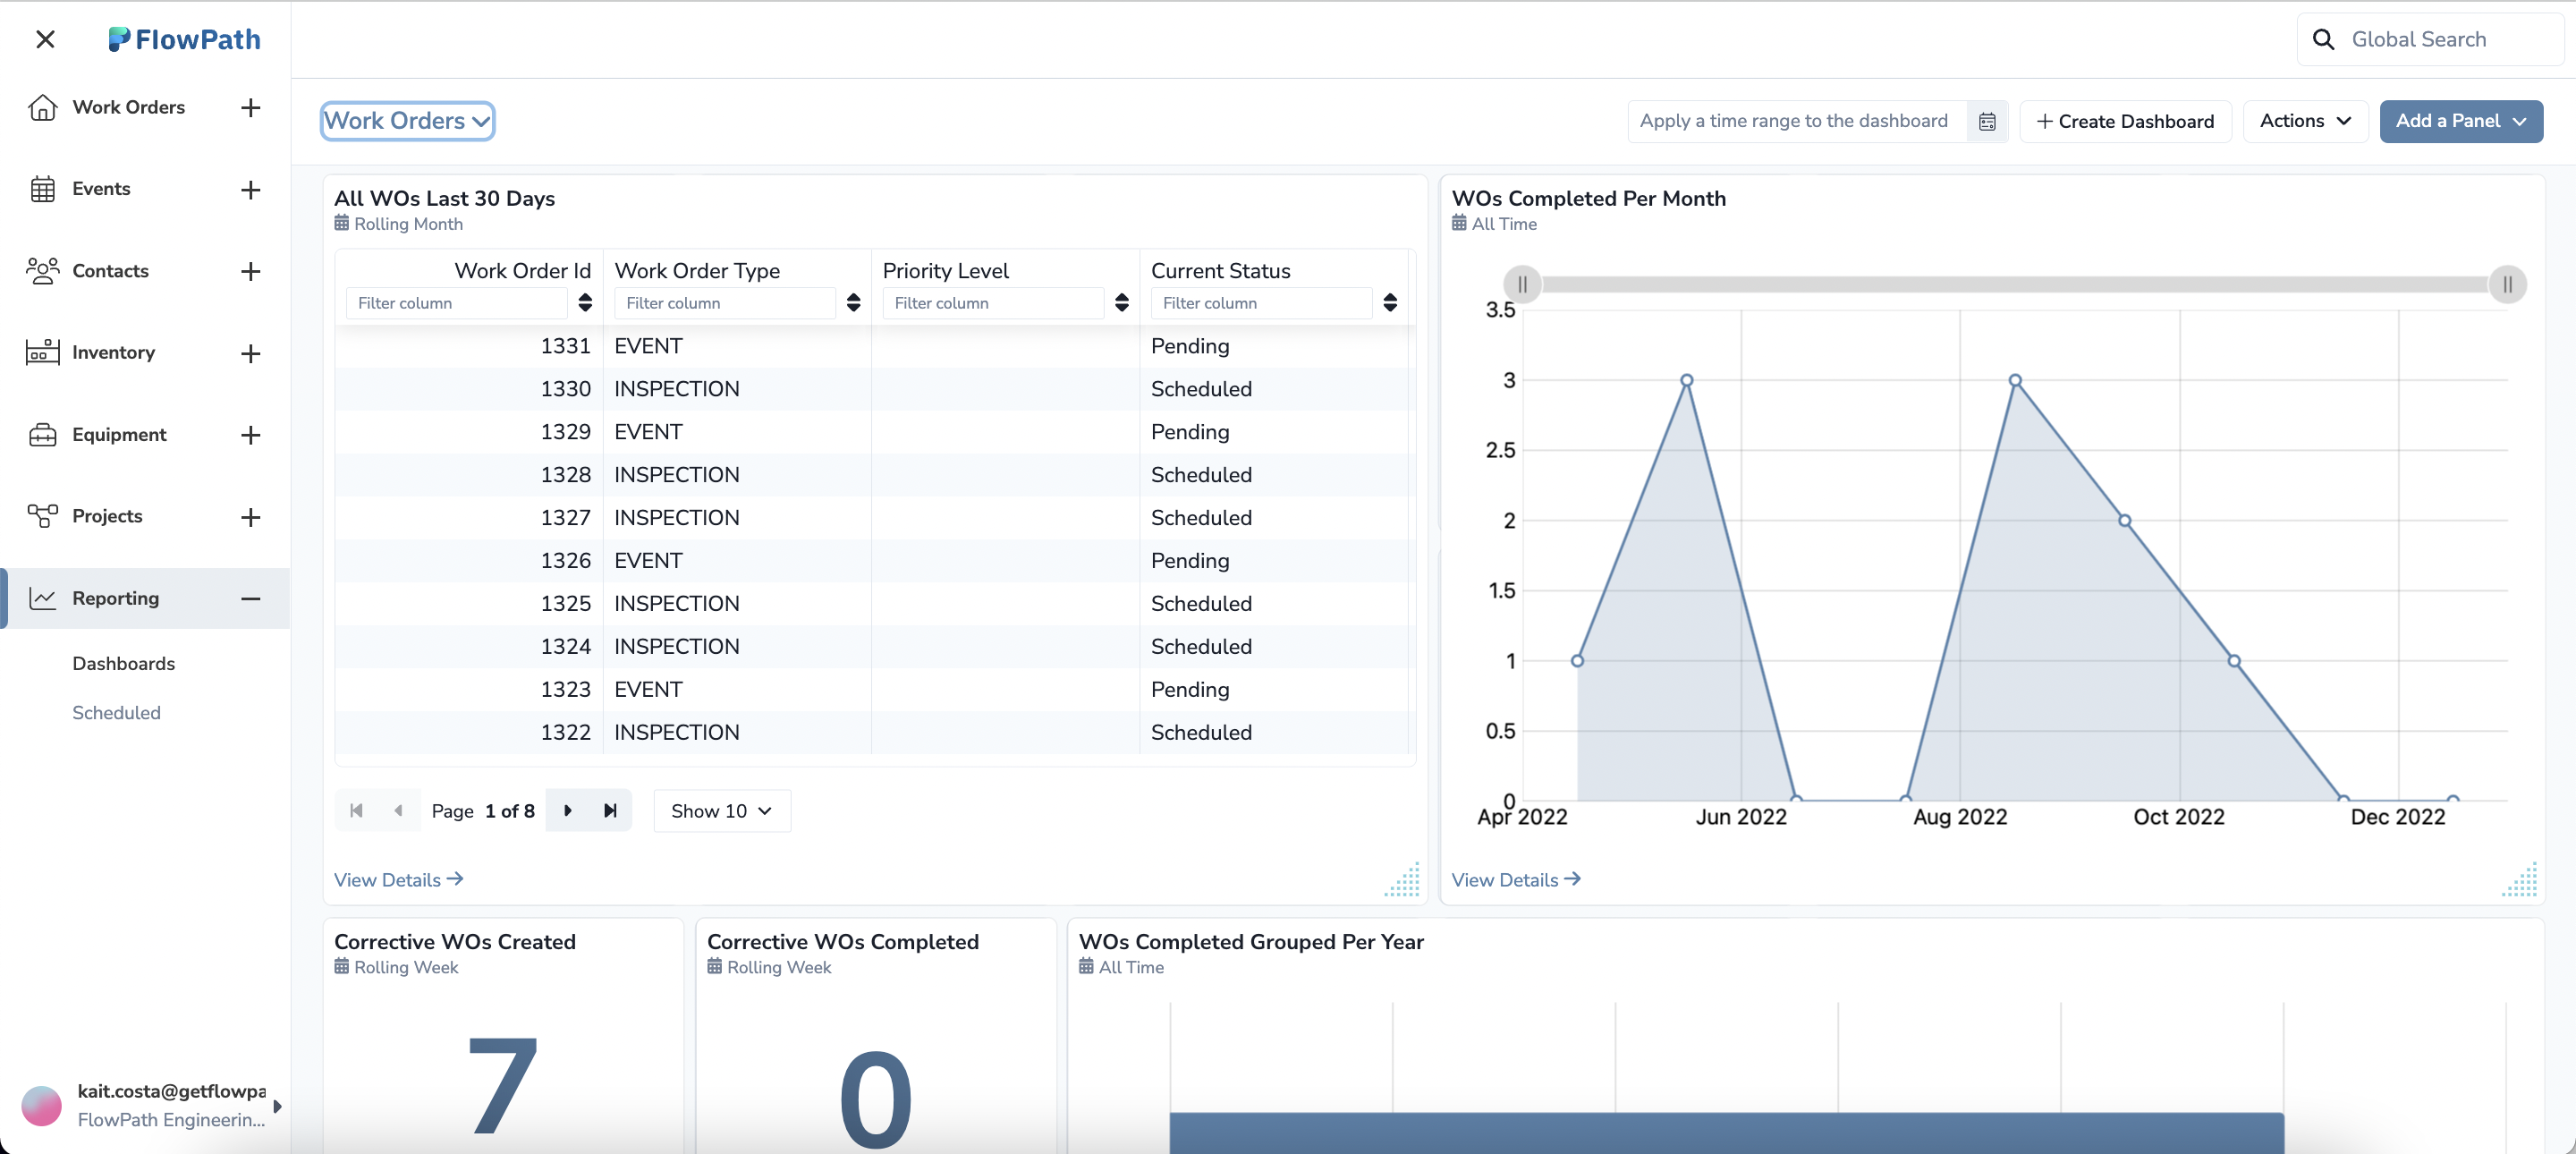Open the Work Orders dashboard selector
Image resolution: width=2576 pixels, height=1154 pixels.
point(406,120)
